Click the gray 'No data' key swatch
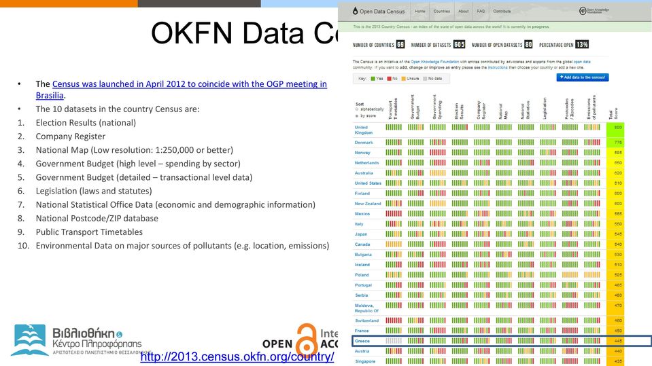The height and width of the screenshot is (366, 652). 425,79
